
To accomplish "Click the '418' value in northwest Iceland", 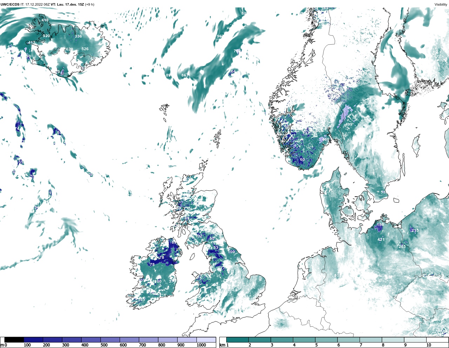I will pyautogui.click(x=45, y=20).
